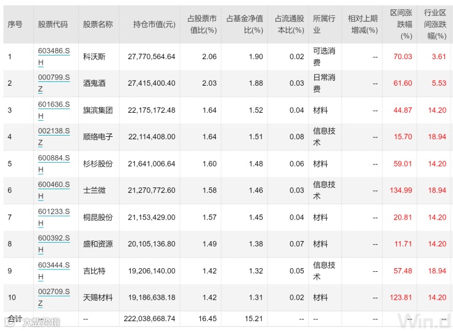Select stock name 桐昆股份
The width and height of the screenshot is (453, 331).
click(98, 217)
